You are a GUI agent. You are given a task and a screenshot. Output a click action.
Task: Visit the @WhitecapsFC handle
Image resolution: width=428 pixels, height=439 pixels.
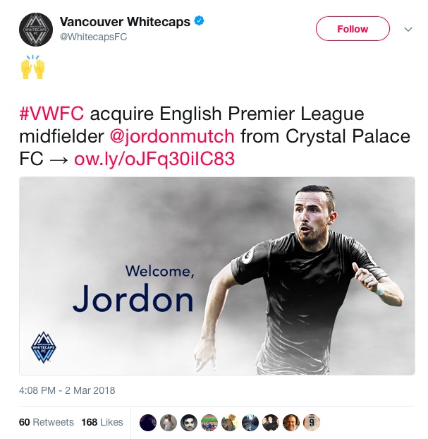94,37
